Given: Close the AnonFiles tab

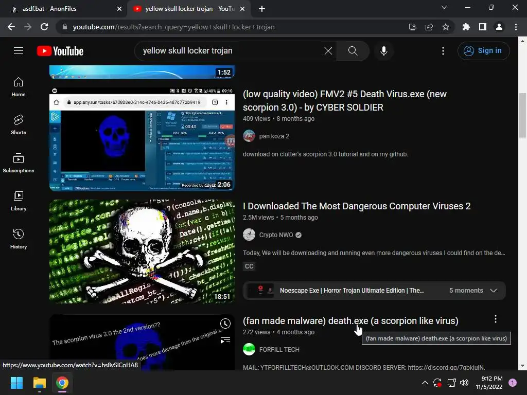Looking at the screenshot, I should coord(119,9).
